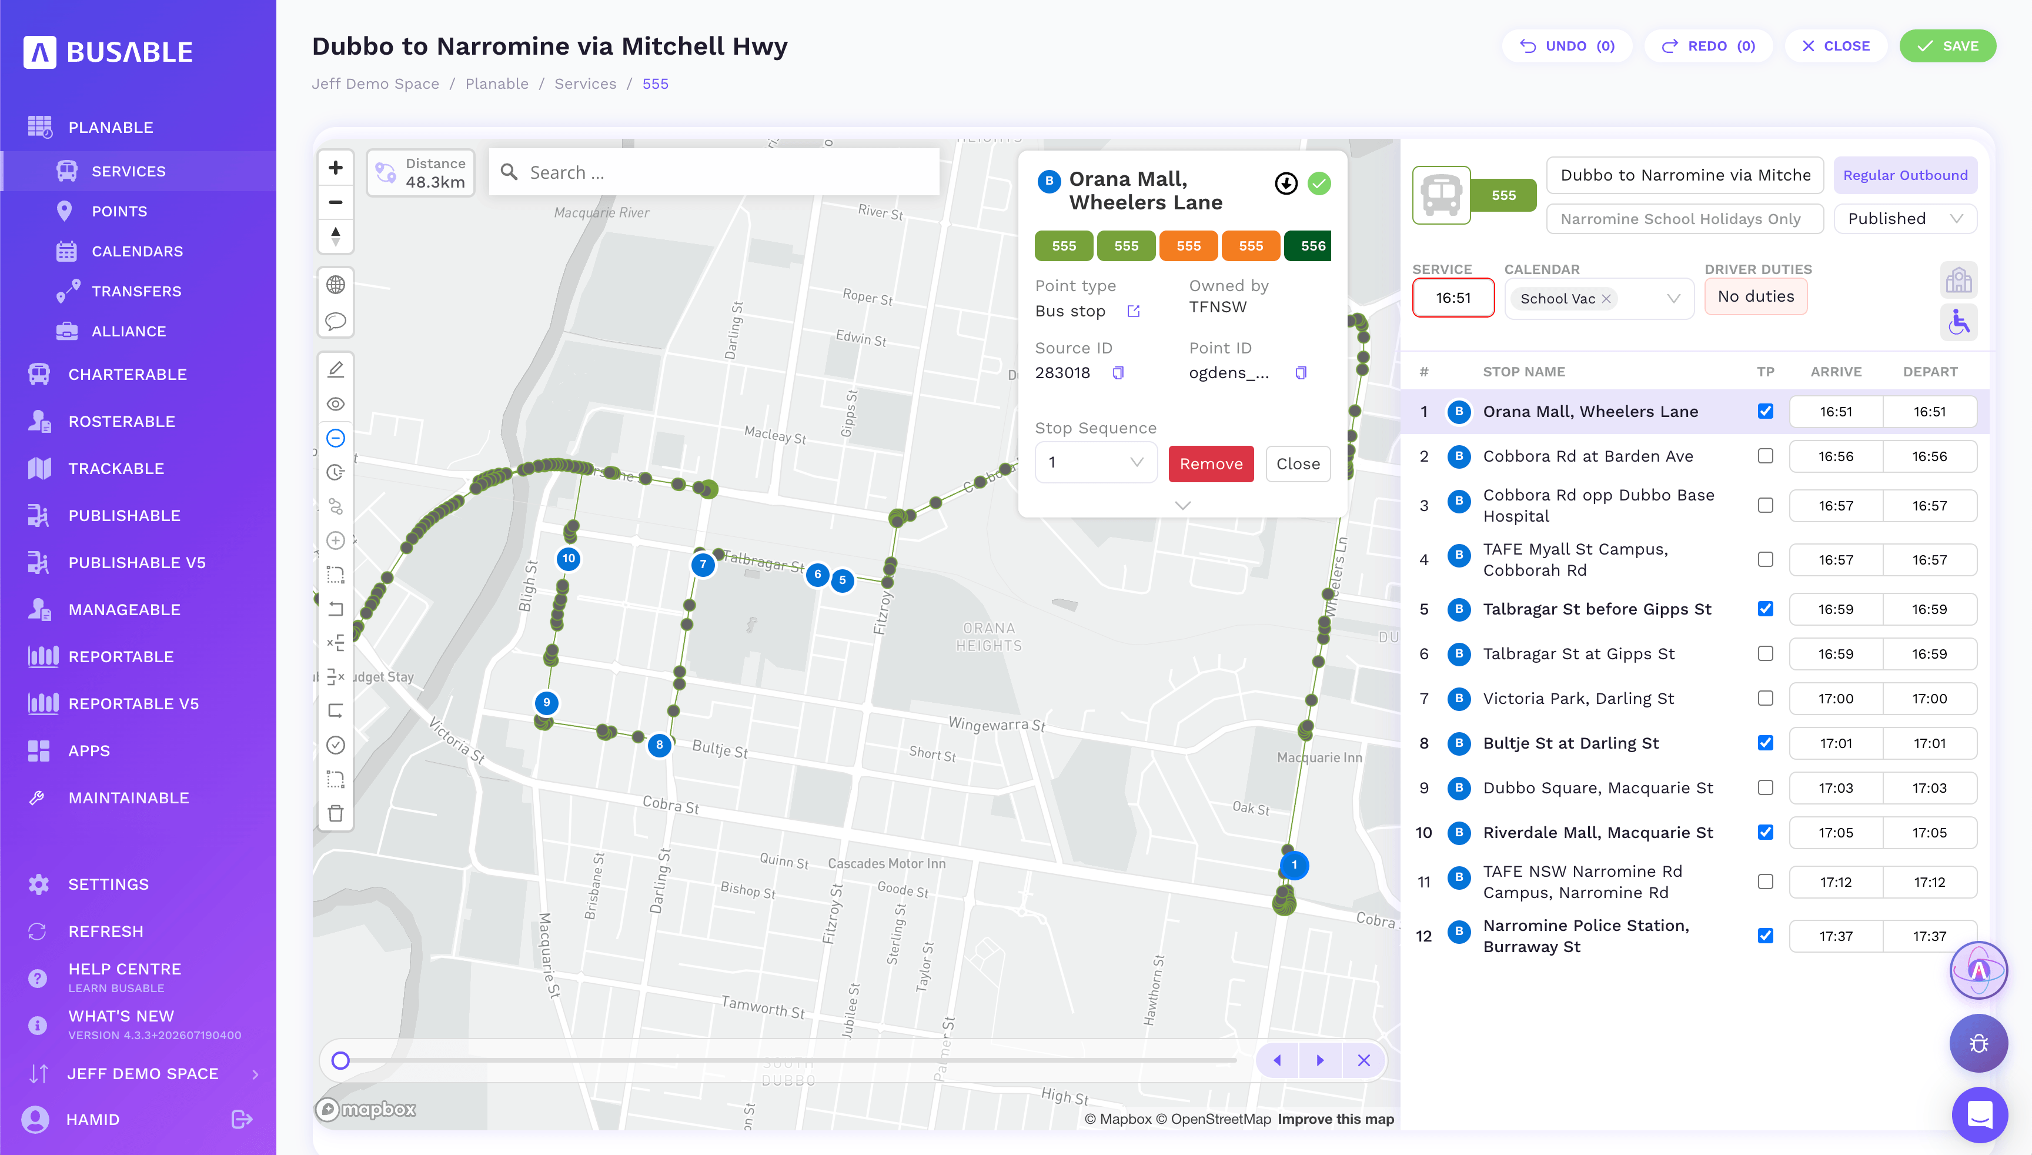Expand the stop popup with bottom chevron

[x=1182, y=505]
